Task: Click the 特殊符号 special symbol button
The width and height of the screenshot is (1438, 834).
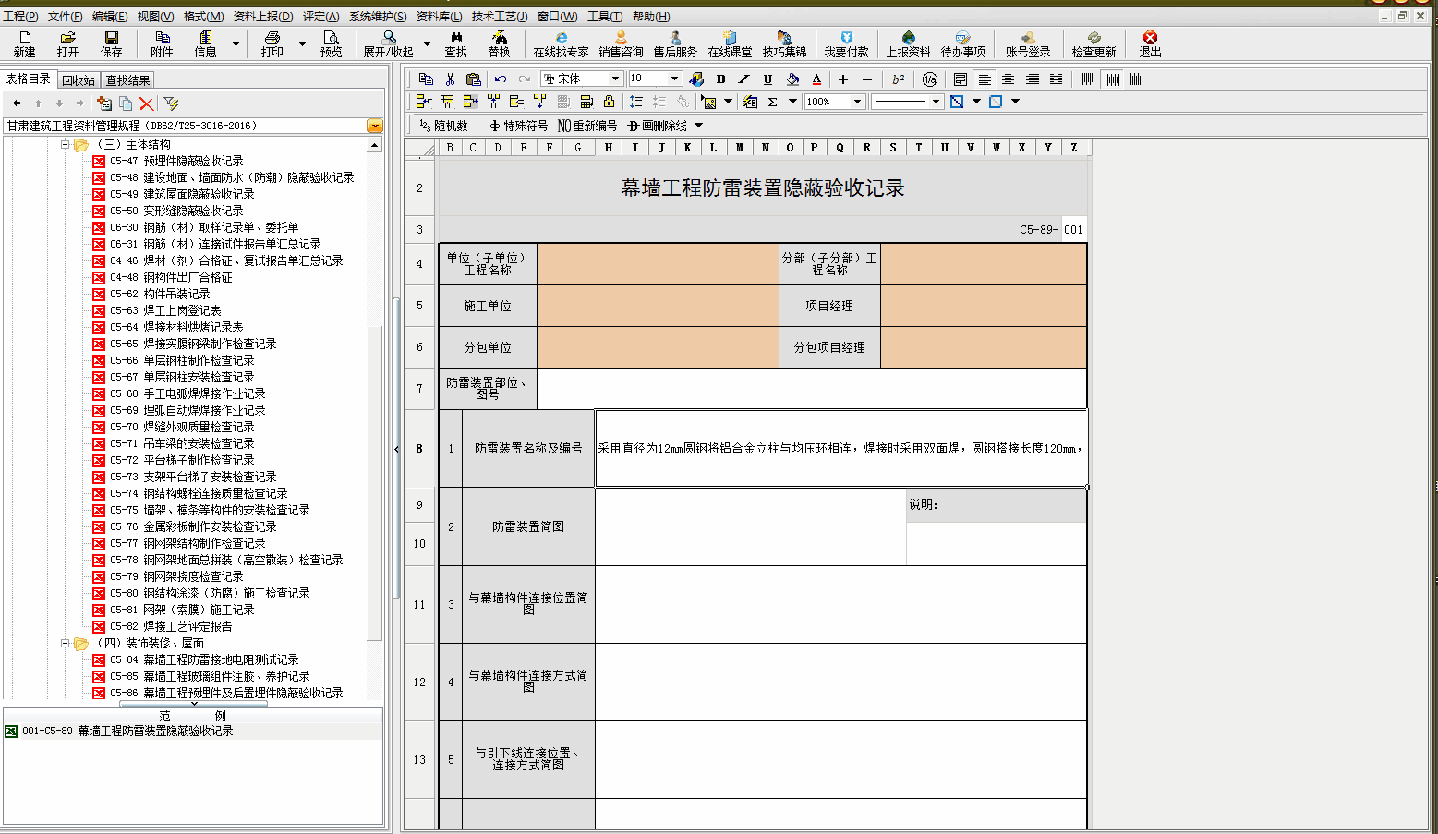Action: click(x=518, y=126)
